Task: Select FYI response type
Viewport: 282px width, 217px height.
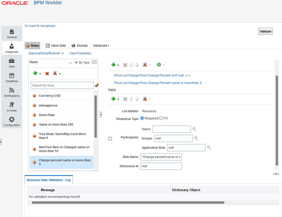Action: [160, 118]
